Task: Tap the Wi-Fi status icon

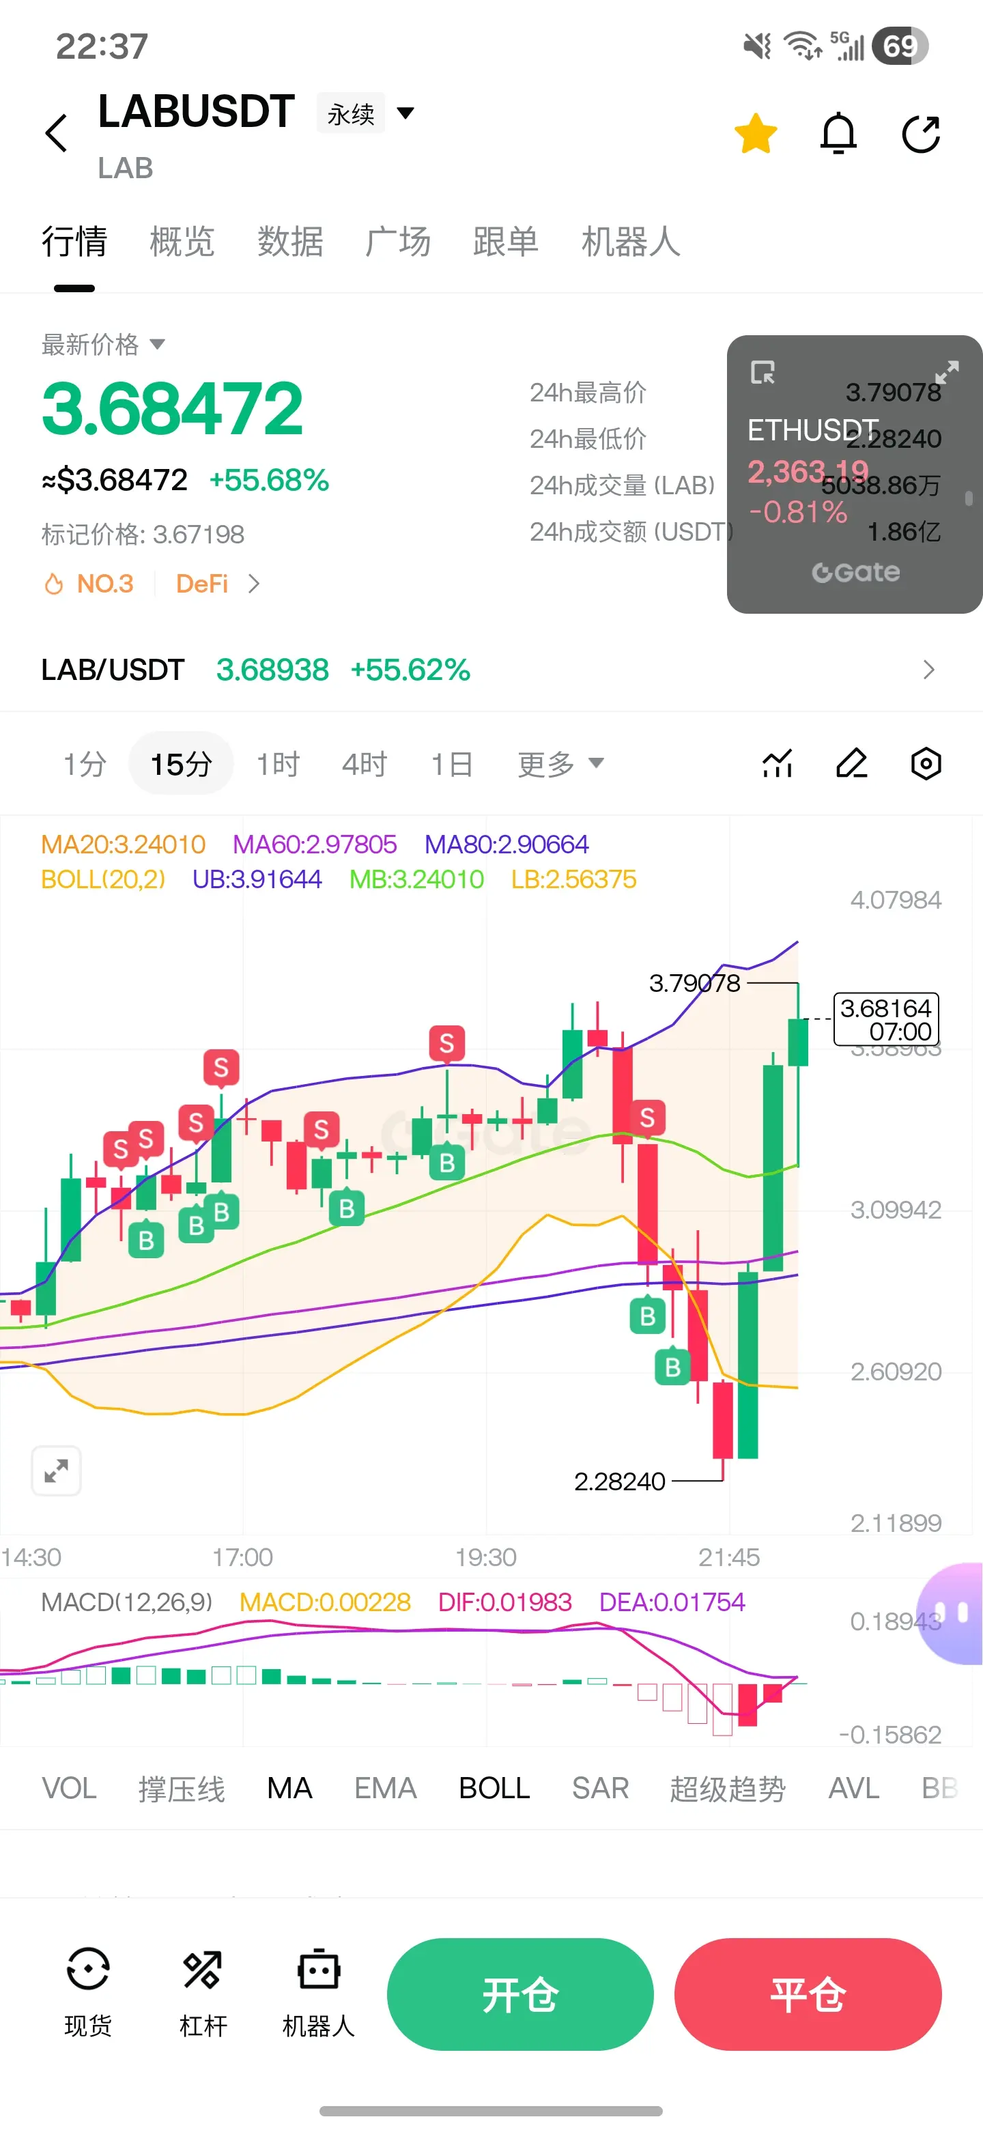Action: coord(802,46)
